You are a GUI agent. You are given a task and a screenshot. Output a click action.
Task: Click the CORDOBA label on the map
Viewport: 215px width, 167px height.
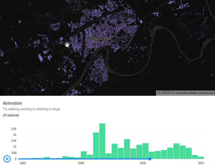100,39
